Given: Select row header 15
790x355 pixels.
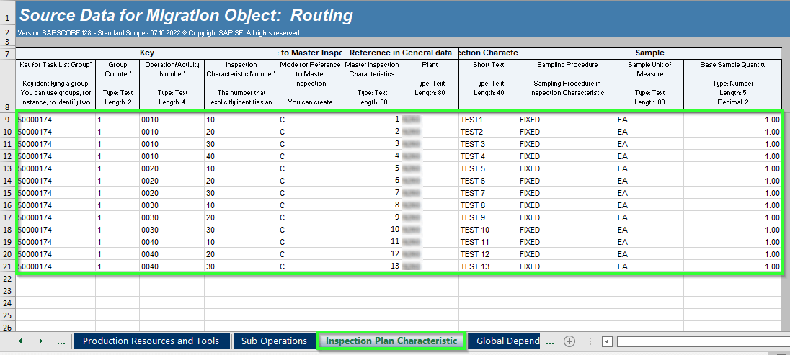Looking at the screenshot, I should pyautogui.click(x=7, y=193).
